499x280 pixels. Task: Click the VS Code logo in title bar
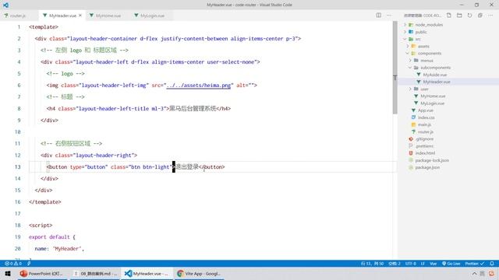tap(5, 5)
